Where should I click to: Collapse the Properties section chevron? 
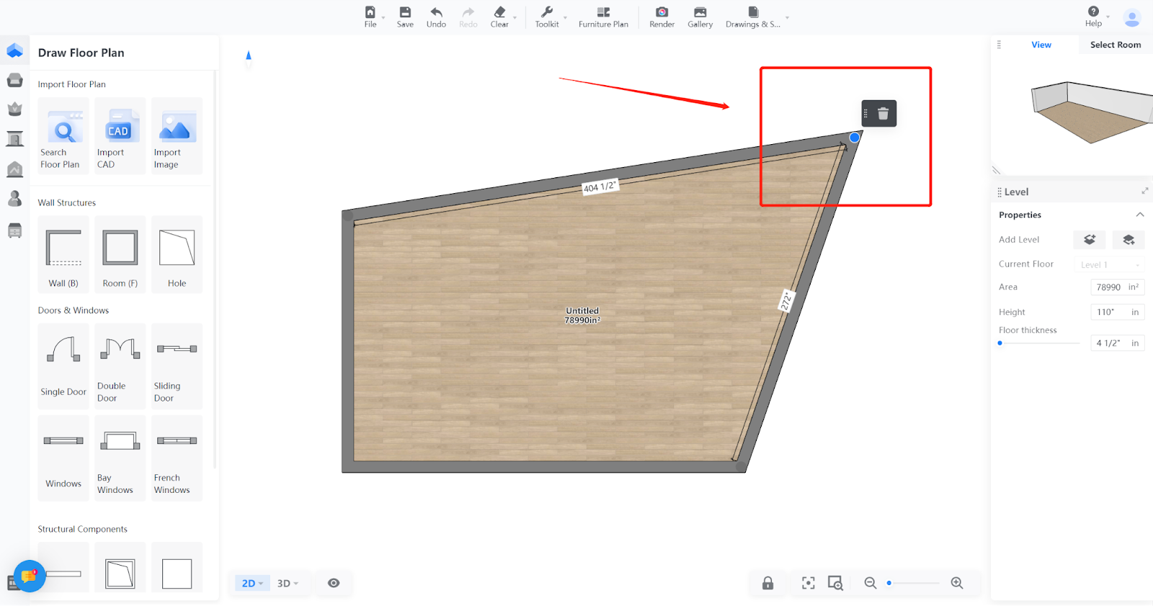coord(1139,215)
